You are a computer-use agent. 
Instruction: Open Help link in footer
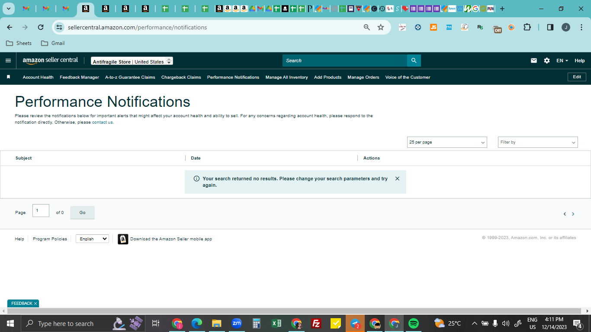coord(19,239)
